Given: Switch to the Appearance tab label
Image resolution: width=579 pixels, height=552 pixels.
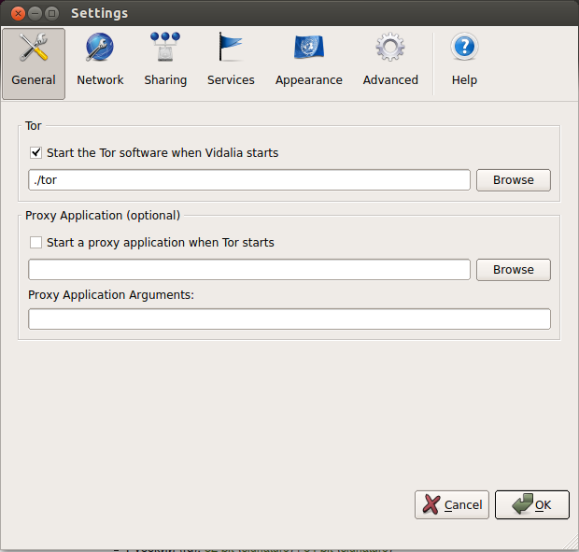Looking at the screenshot, I should 309,80.
